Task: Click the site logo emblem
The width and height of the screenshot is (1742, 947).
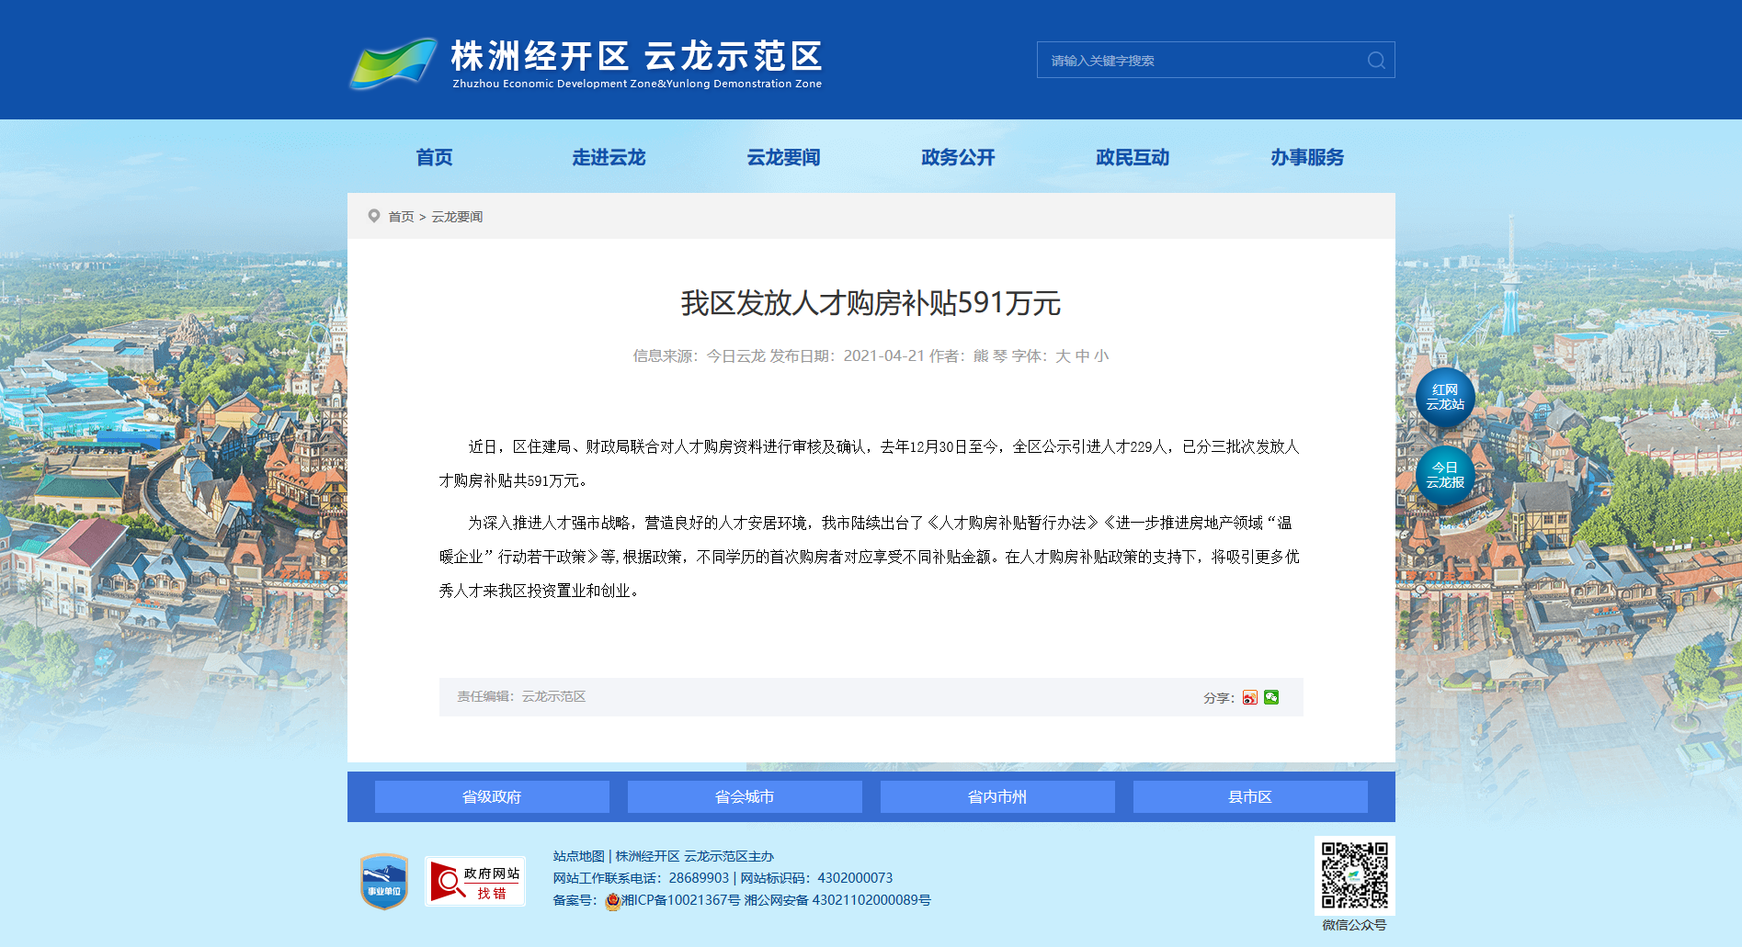Action: [393, 62]
